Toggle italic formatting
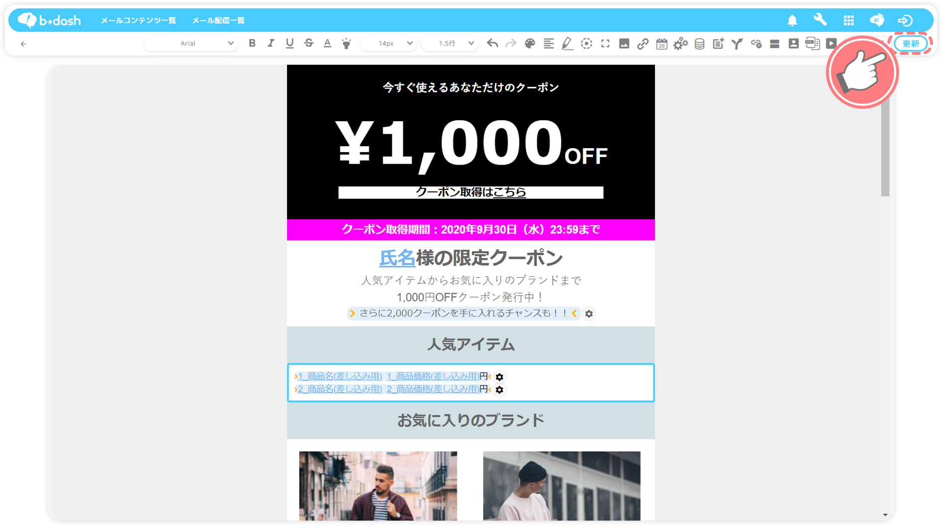 271,43
